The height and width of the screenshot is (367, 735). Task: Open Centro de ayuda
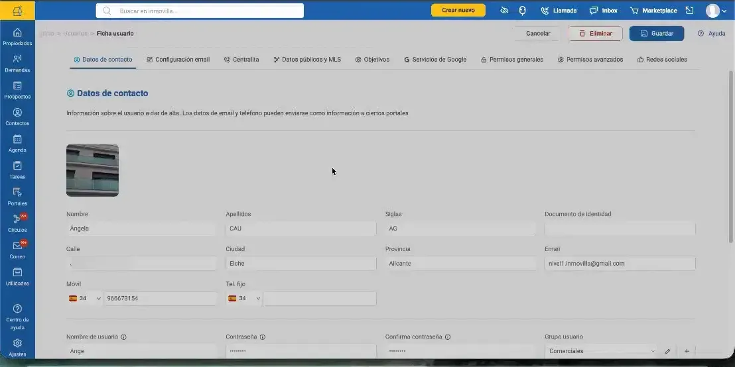tap(17, 317)
